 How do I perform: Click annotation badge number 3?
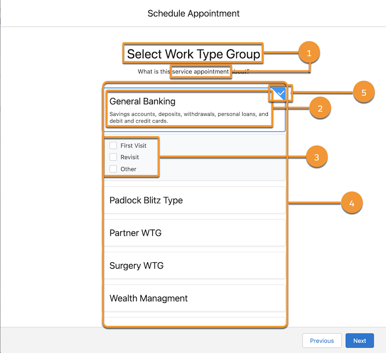point(317,157)
